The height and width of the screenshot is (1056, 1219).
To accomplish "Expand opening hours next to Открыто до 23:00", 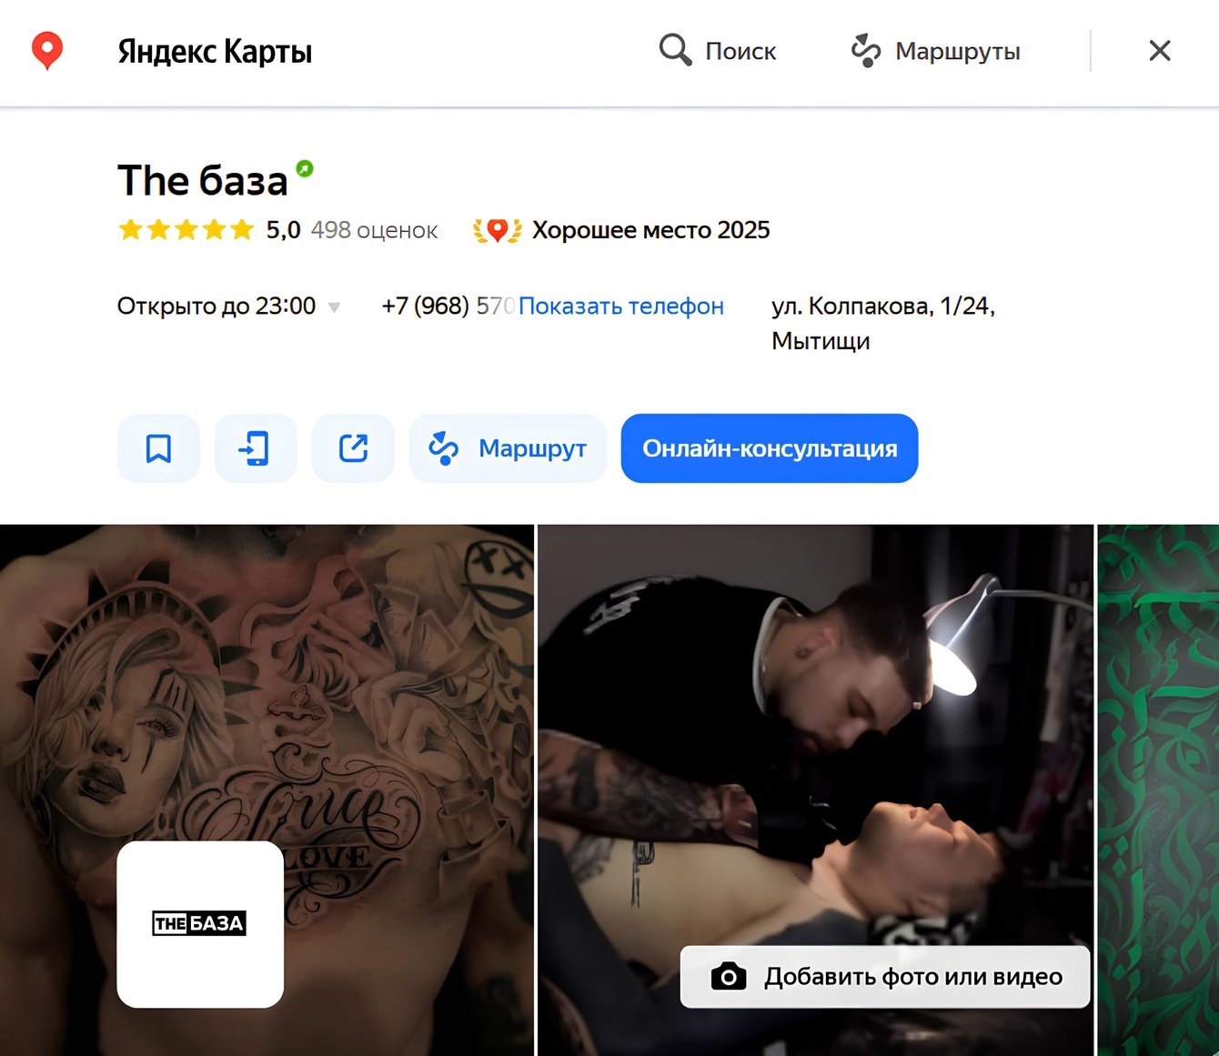I will tap(334, 307).
